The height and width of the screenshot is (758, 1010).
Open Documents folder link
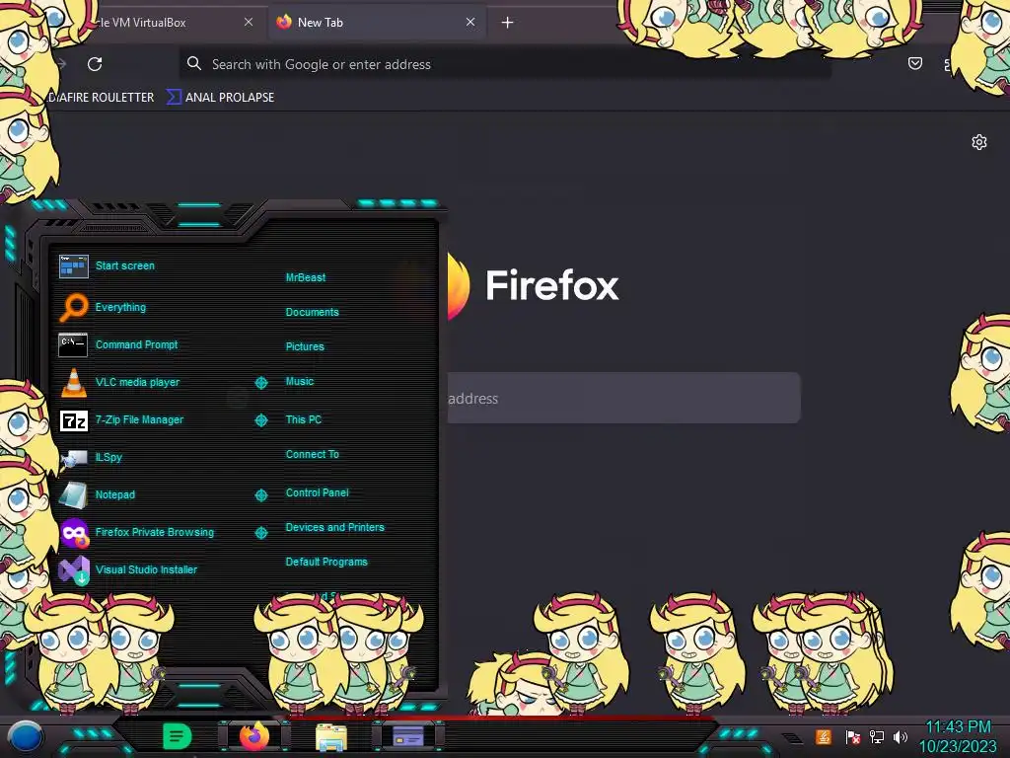pos(312,312)
